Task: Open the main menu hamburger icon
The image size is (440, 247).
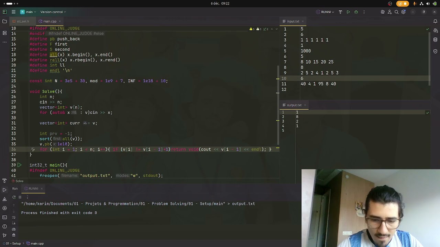Action: pos(13,12)
